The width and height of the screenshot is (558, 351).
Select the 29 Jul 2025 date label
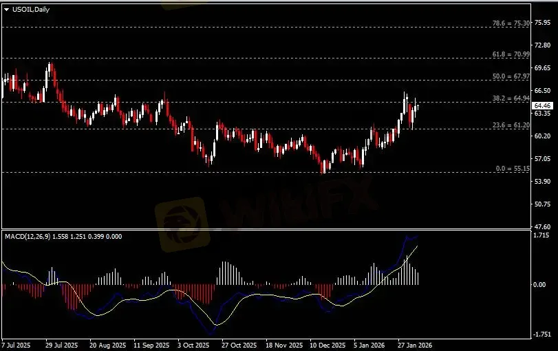click(61, 344)
